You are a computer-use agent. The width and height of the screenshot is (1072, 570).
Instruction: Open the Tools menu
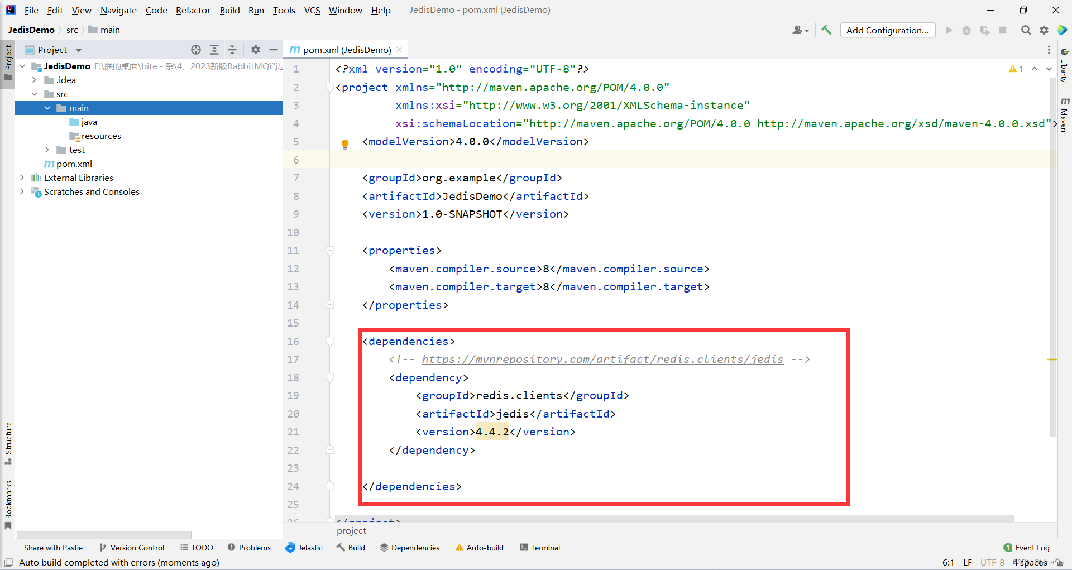284,10
